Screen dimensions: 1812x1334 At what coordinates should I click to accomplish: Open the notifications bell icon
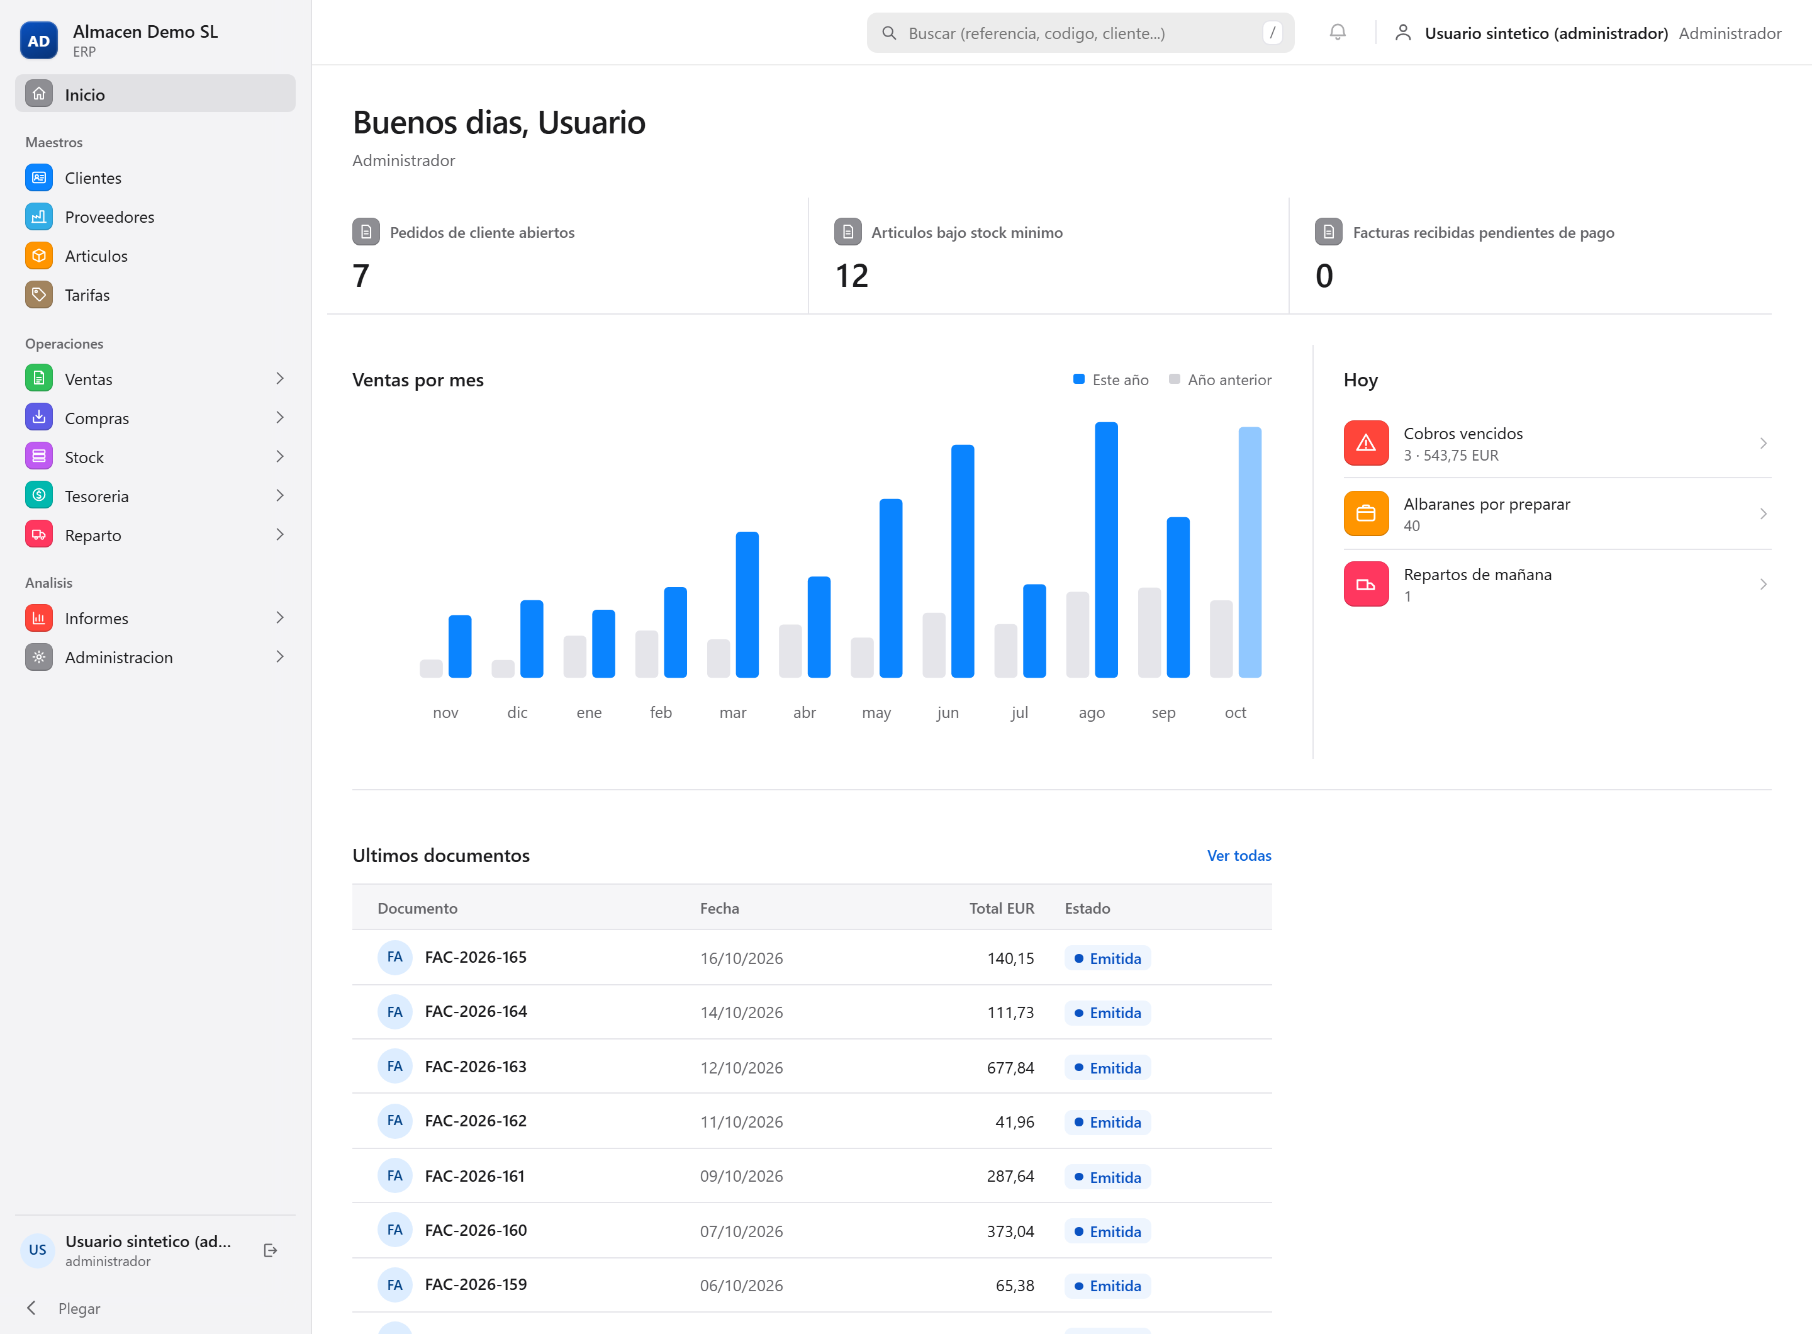[1337, 32]
